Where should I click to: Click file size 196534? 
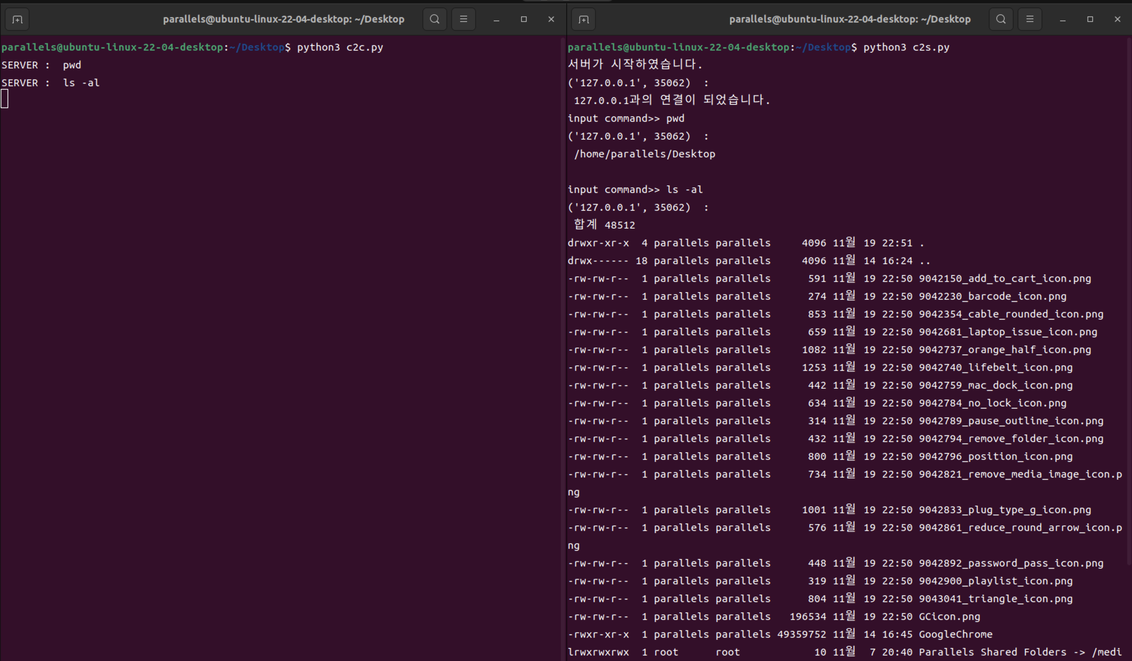pos(808,617)
